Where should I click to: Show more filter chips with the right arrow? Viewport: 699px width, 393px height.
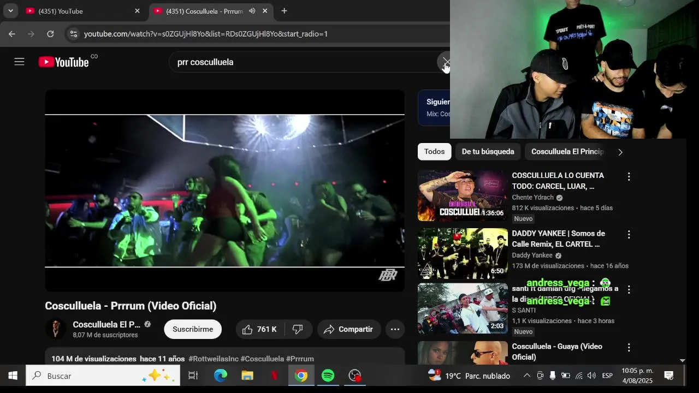point(620,152)
